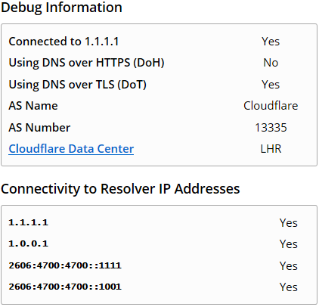Image resolution: width=319 pixels, height=307 pixels.
Task: Click the Cloudflare AS Name value
Action: coord(271,106)
